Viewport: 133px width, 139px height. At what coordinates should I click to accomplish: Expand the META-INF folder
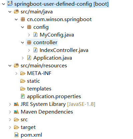coord(16,73)
